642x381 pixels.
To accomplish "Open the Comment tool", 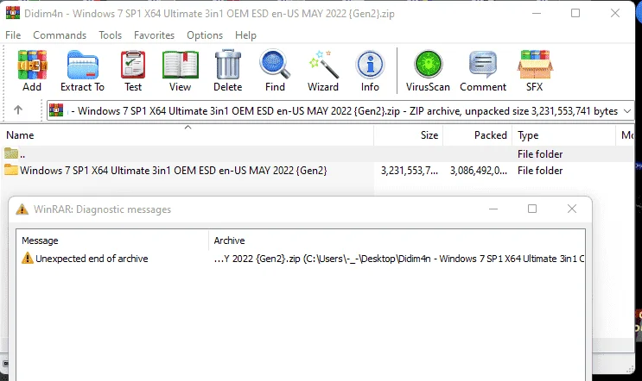I will [483, 65].
